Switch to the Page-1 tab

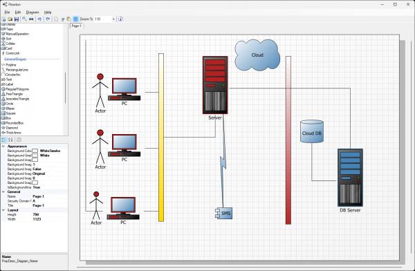77,26
